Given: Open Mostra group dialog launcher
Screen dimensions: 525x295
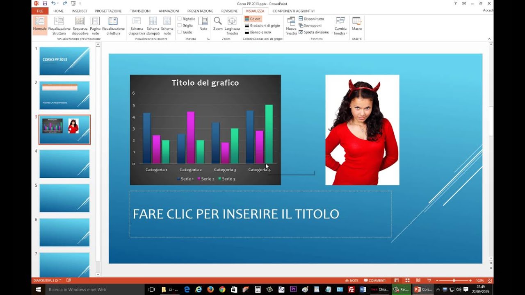Looking at the screenshot, I should (208, 39).
